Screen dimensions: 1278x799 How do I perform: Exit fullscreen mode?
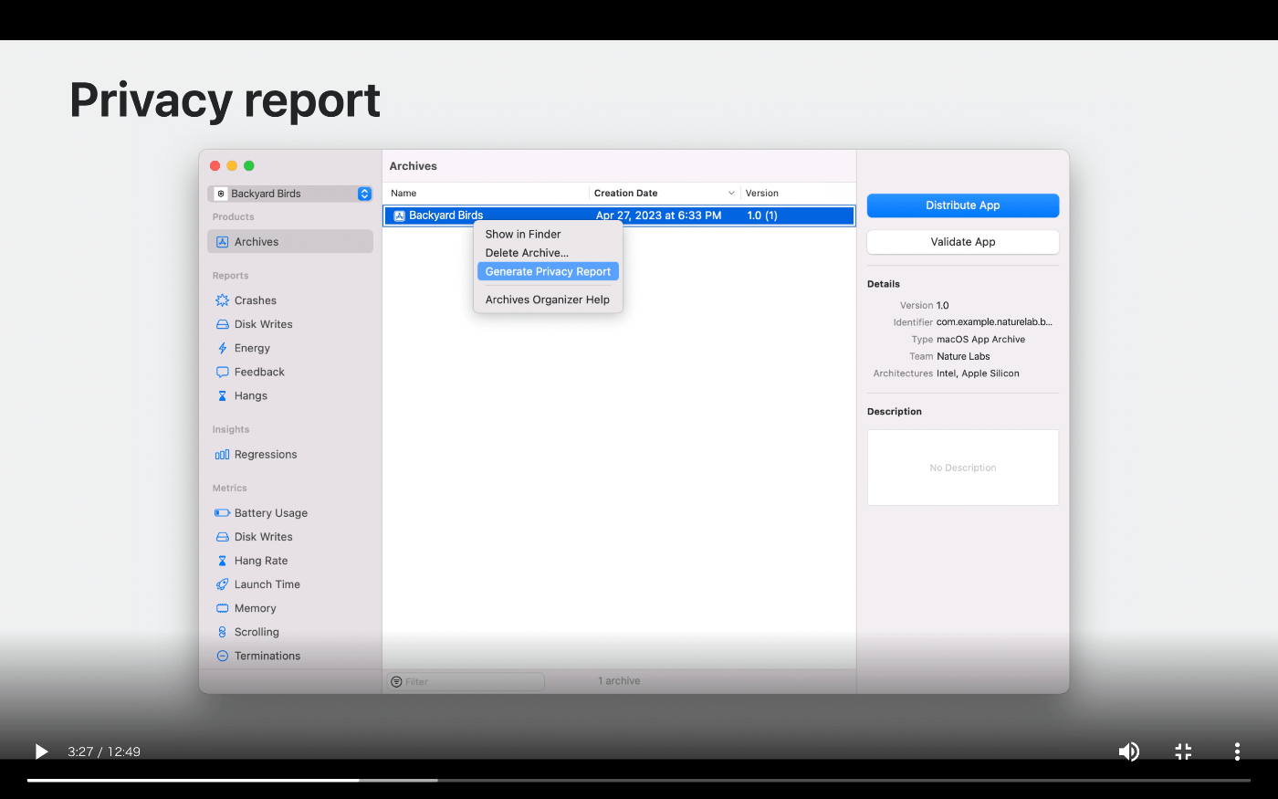(1183, 752)
